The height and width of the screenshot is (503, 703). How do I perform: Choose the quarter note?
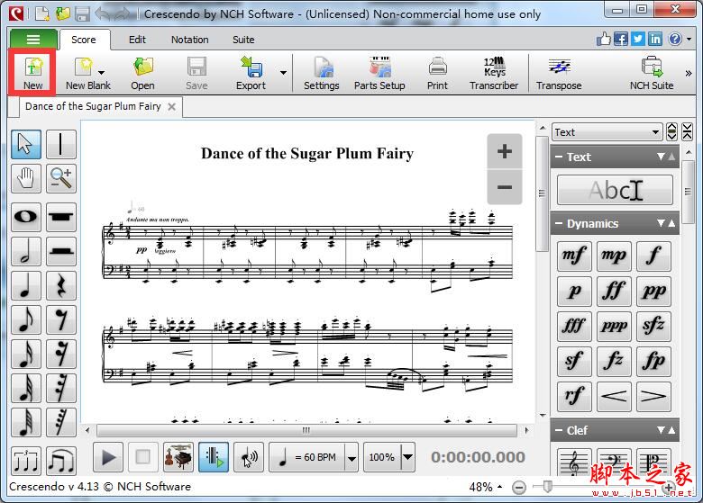26,285
